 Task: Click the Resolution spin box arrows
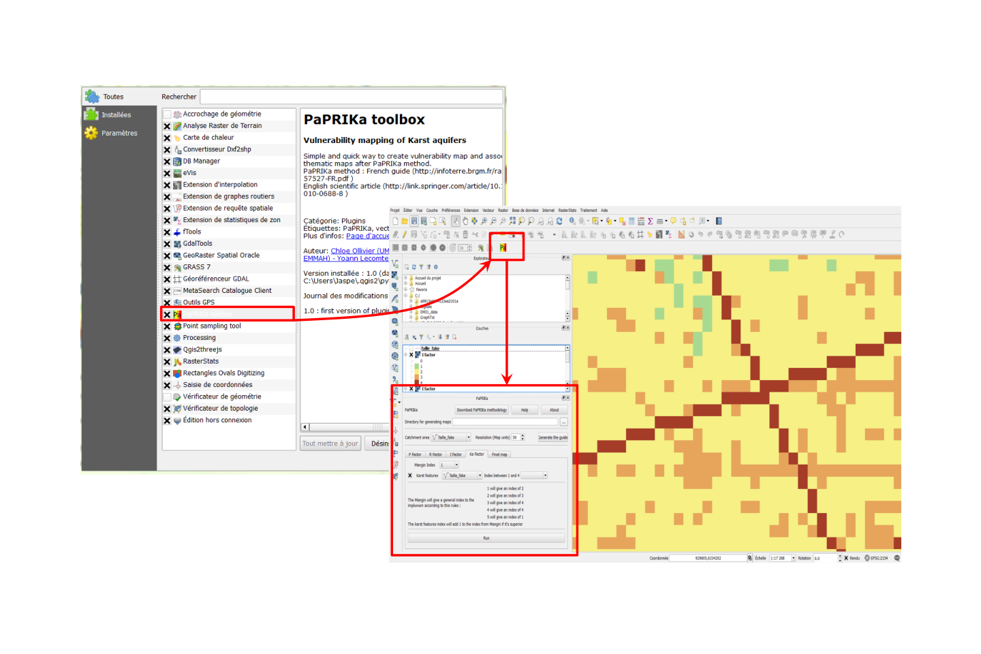(523, 437)
